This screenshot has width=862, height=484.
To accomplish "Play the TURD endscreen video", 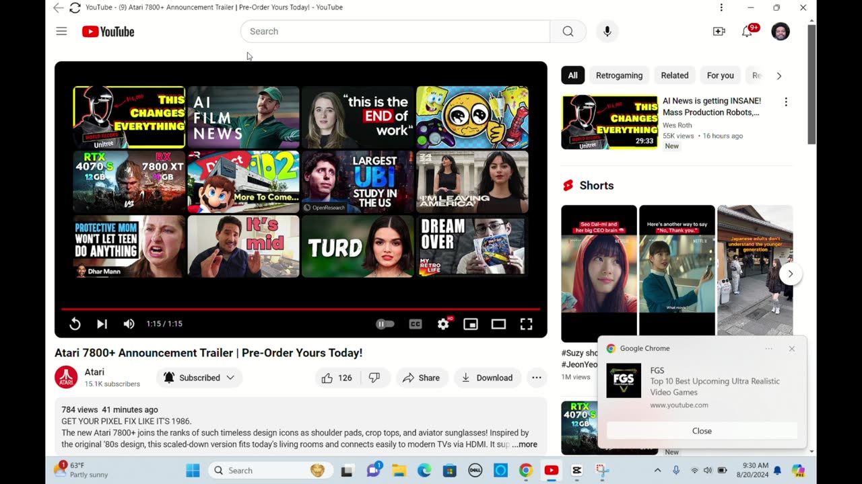I will pos(358,246).
